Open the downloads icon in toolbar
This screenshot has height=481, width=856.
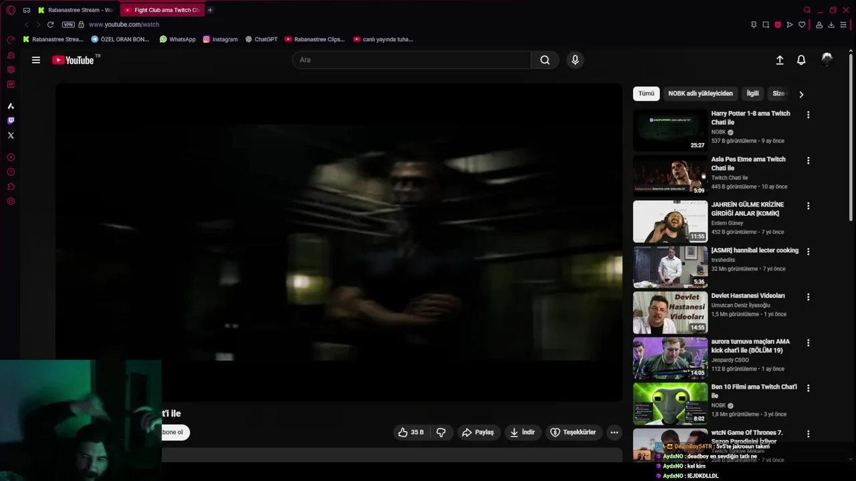click(831, 25)
